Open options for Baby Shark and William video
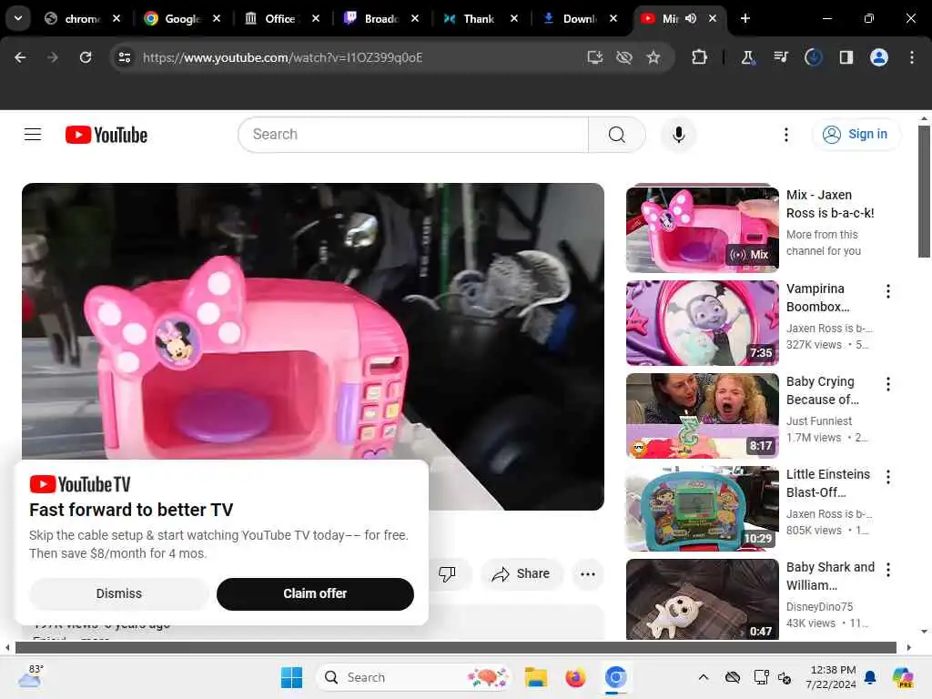Image resolution: width=932 pixels, height=699 pixels. click(887, 570)
